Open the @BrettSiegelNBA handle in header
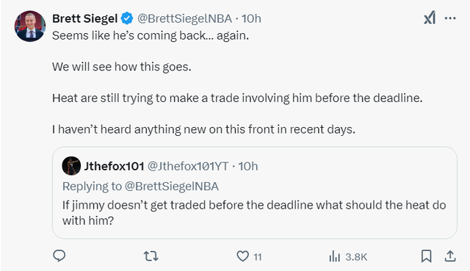The image size is (470, 271). pos(184,18)
